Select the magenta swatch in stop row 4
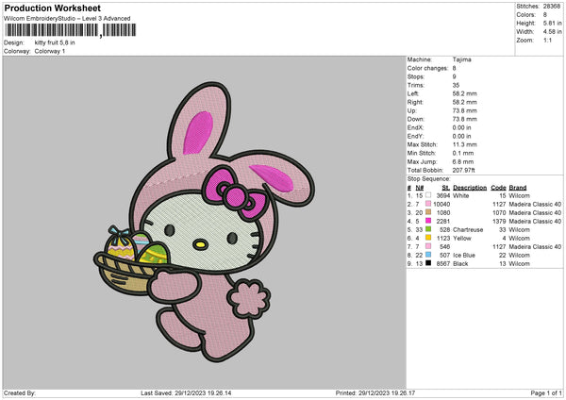566x400 pixels. pyautogui.click(x=428, y=222)
